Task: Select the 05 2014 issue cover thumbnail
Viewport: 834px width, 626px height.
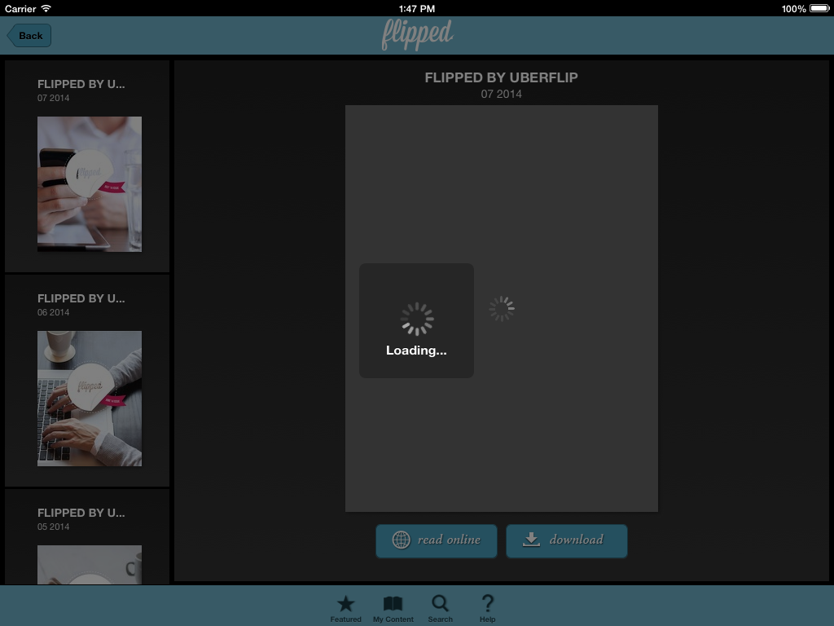Action: pyautogui.click(x=90, y=565)
